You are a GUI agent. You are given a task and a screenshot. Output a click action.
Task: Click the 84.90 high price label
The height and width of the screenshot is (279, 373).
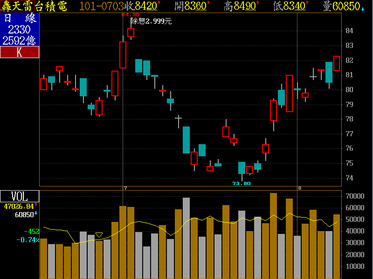(x=131, y=14)
